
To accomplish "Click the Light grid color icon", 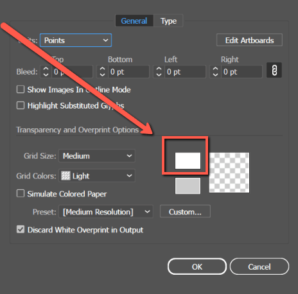I will pyautogui.click(x=66, y=176).
